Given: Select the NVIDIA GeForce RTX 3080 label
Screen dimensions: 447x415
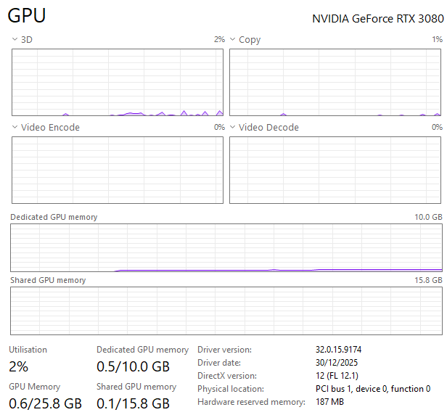Looking at the screenshot, I should pos(376,19).
